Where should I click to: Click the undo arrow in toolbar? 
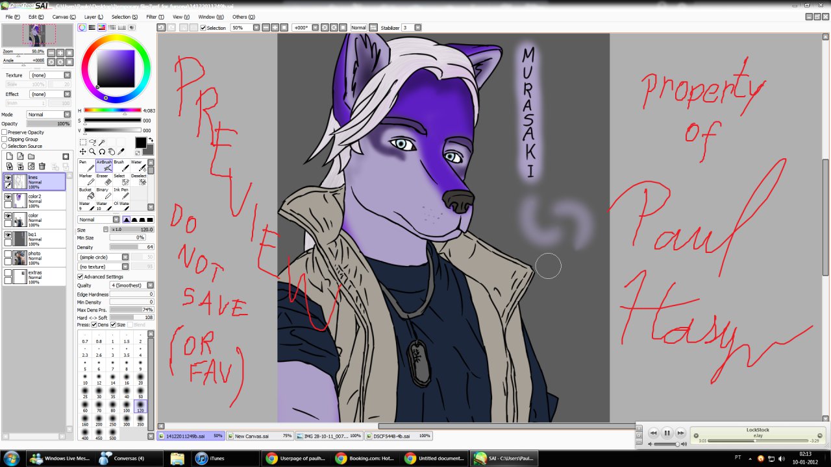pos(161,28)
